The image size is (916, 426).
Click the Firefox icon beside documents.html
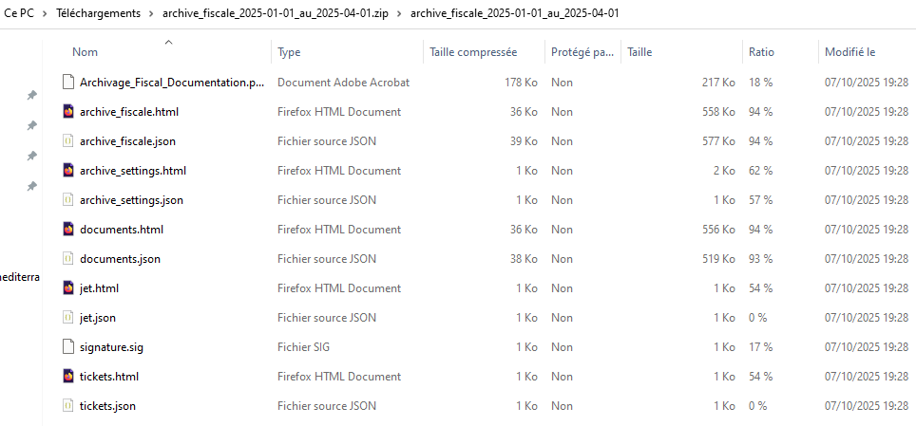(68, 230)
